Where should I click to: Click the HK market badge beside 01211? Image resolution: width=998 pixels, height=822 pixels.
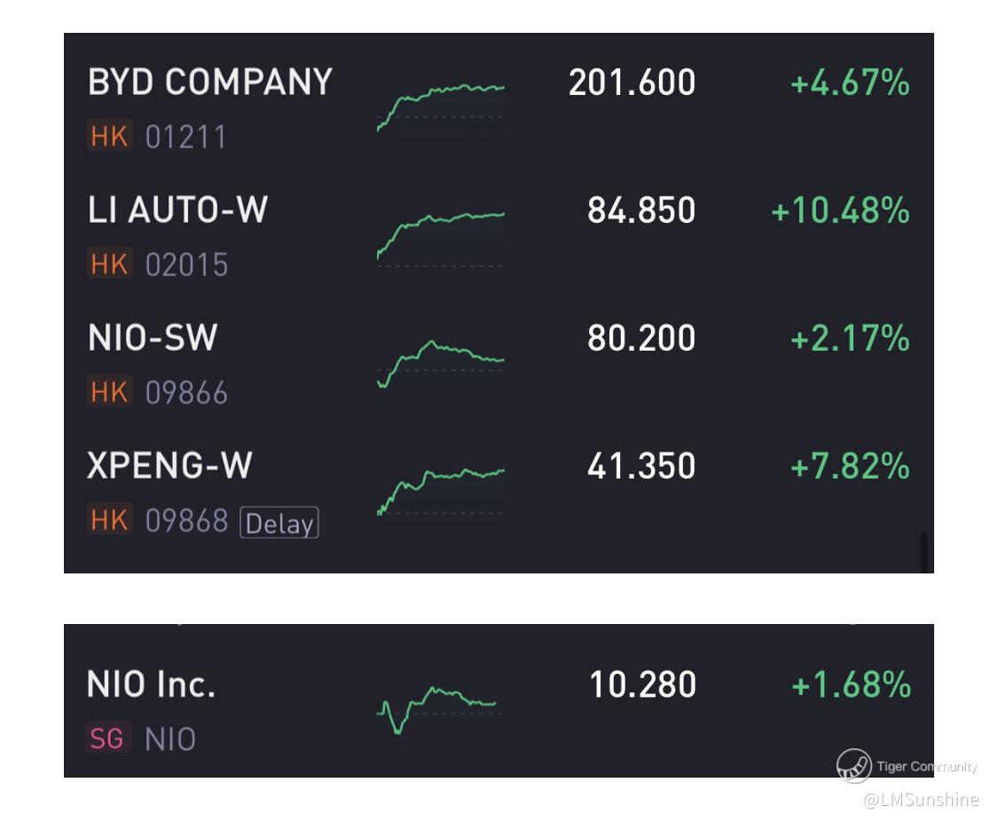click(109, 135)
